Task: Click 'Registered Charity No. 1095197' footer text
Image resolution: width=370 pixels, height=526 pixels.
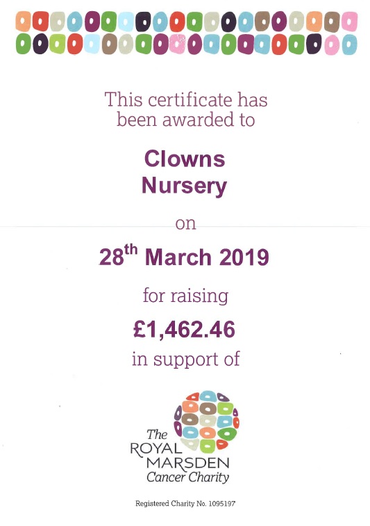Action: pos(185,504)
